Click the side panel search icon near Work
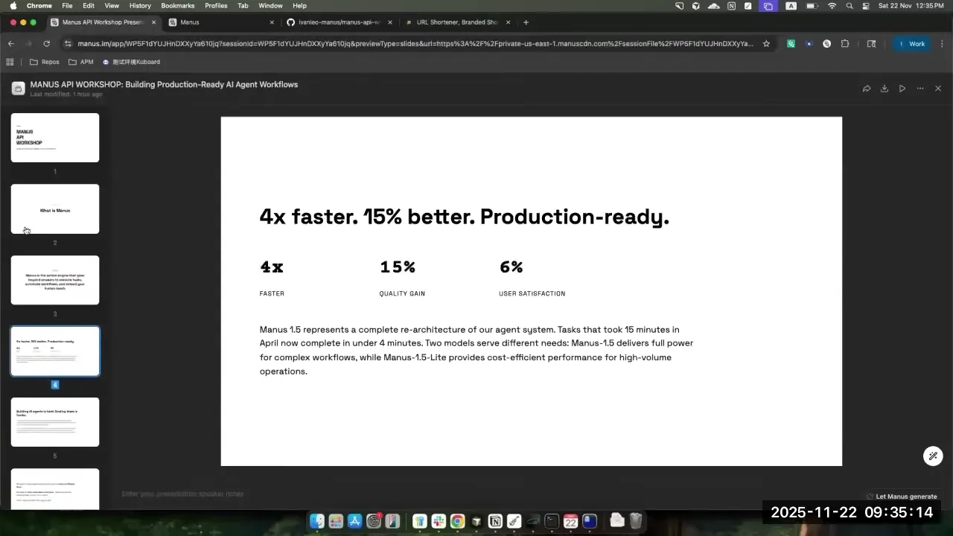The width and height of the screenshot is (953, 536). pyautogui.click(x=872, y=43)
